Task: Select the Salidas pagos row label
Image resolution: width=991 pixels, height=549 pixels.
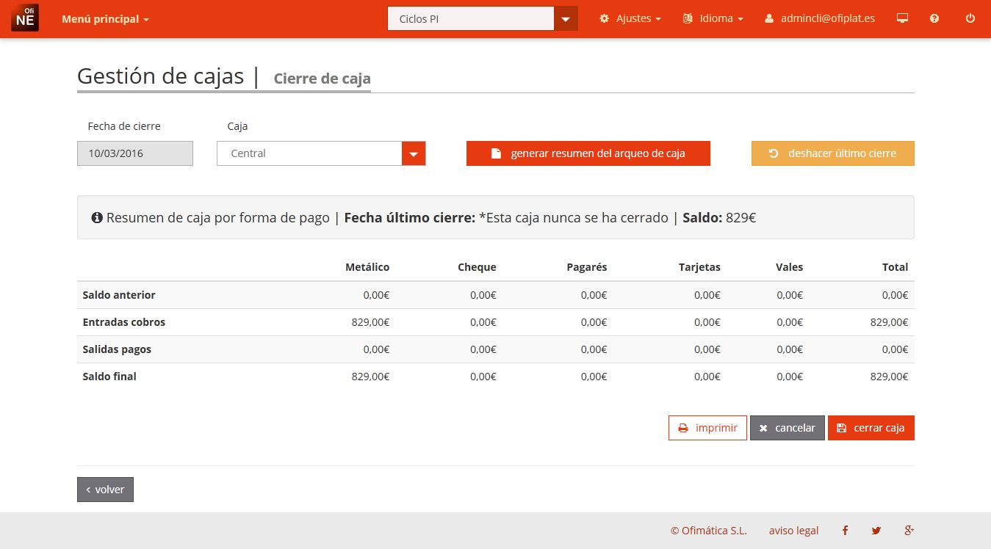Action: coord(117,349)
